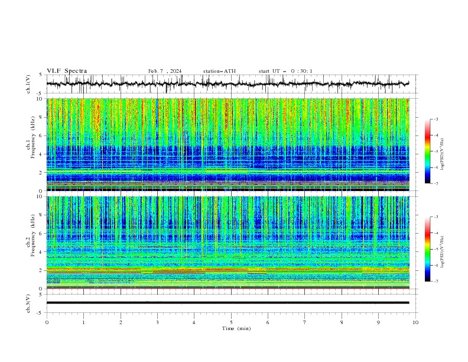Click time axis tick label "2"
This screenshot has width=468, height=362.
tap(121, 322)
